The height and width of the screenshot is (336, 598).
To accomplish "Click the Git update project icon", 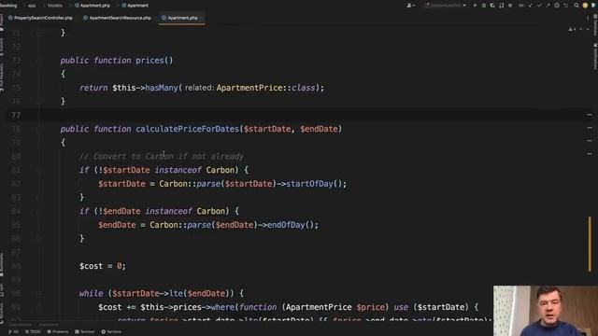I will pyautogui.click(x=530, y=6).
